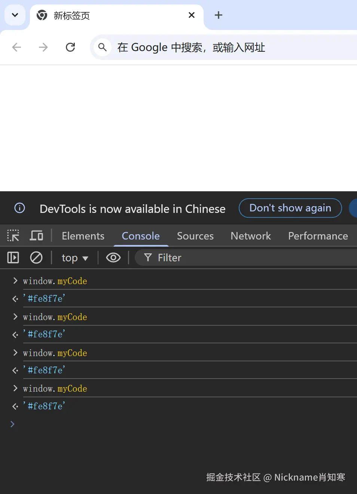Screen dimensions: 357x494
Task: Toggle the device toolbar icon
Action: coord(36,236)
